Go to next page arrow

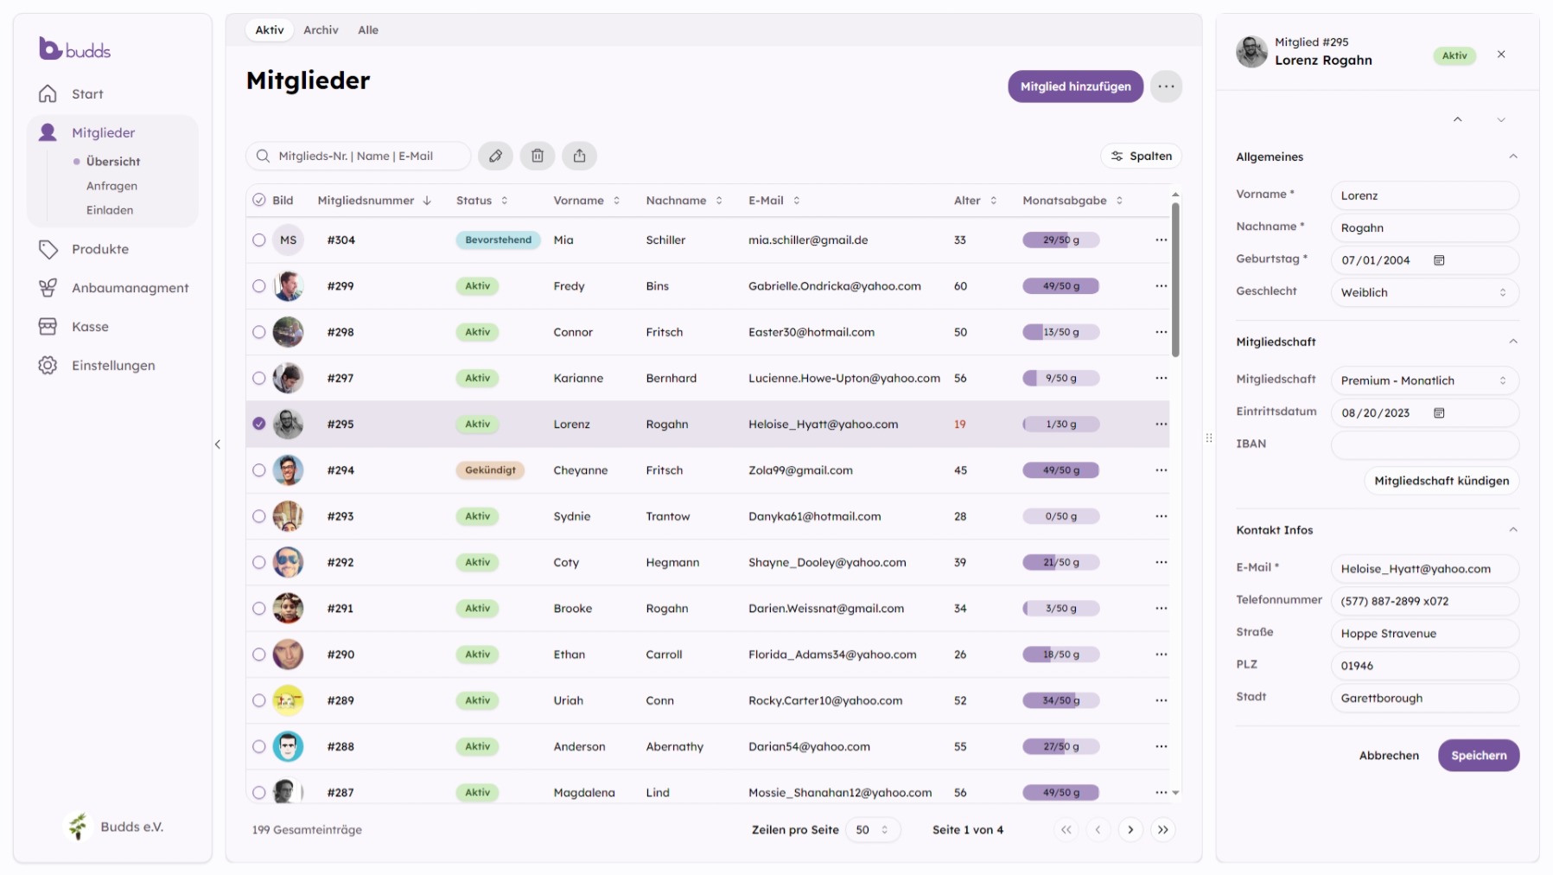click(x=1130, y=829)
